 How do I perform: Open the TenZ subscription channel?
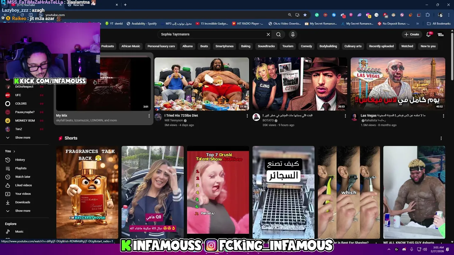tap(24, 129)
